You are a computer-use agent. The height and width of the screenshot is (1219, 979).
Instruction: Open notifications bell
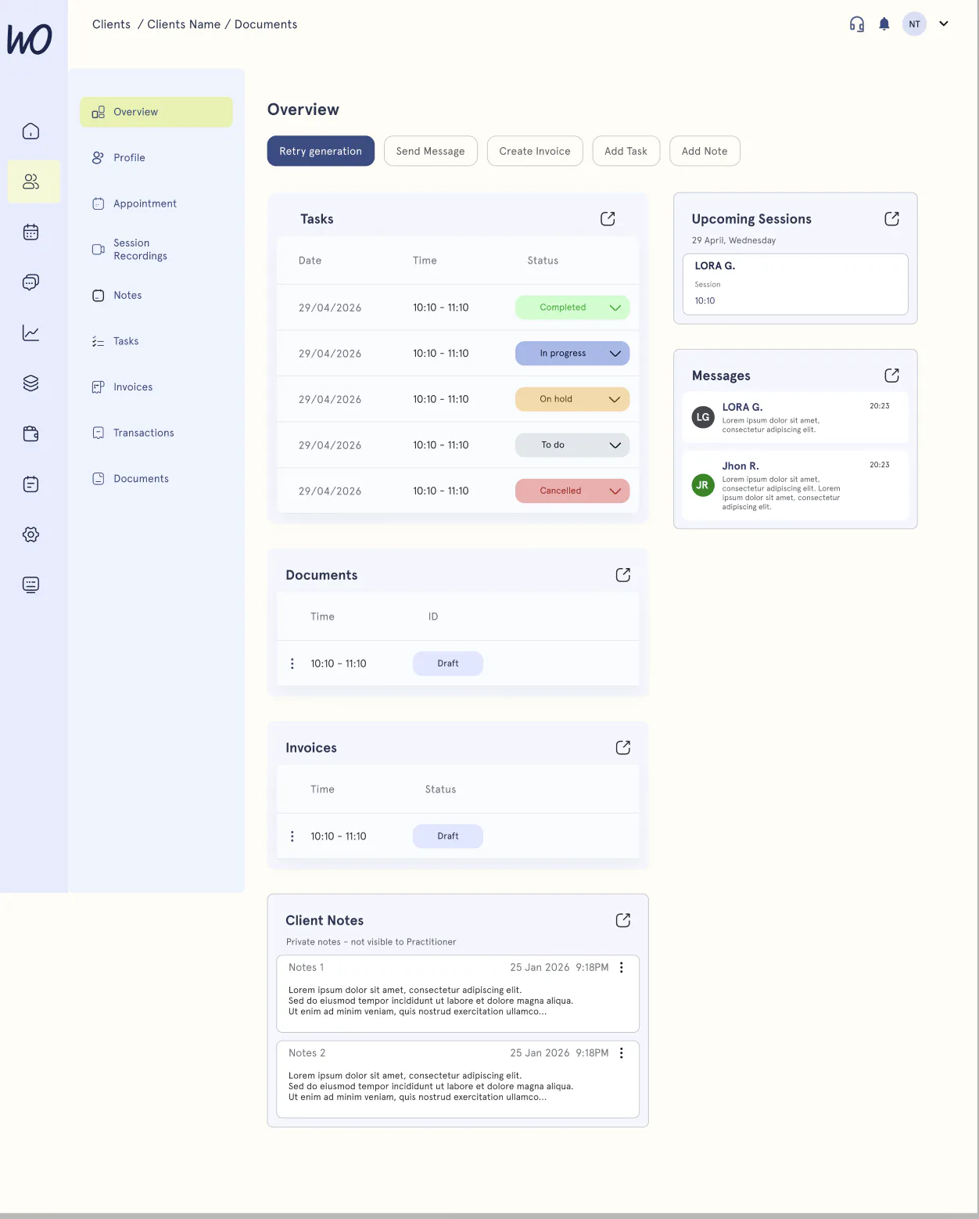[x=884, y=24]
